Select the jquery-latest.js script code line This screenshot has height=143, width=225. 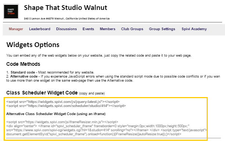tap(63, 102)
